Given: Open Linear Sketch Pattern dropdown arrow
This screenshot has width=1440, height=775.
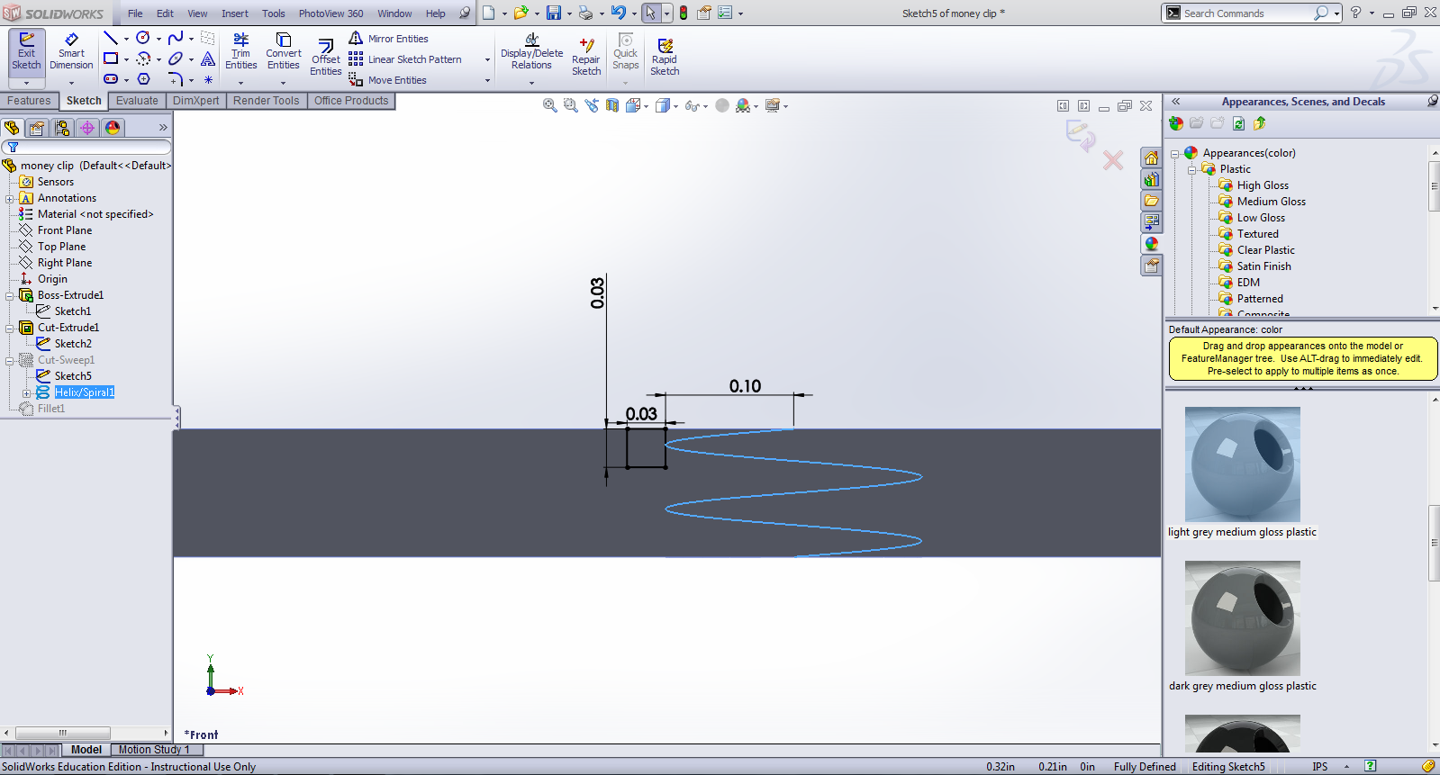Looking at the screenshot, I should [x=487, y=59].
